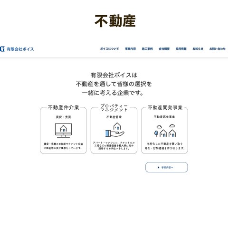Click the 不動産管理 subtitle
The height and width of the screenshot is (228, 228).
click(114, 117)
